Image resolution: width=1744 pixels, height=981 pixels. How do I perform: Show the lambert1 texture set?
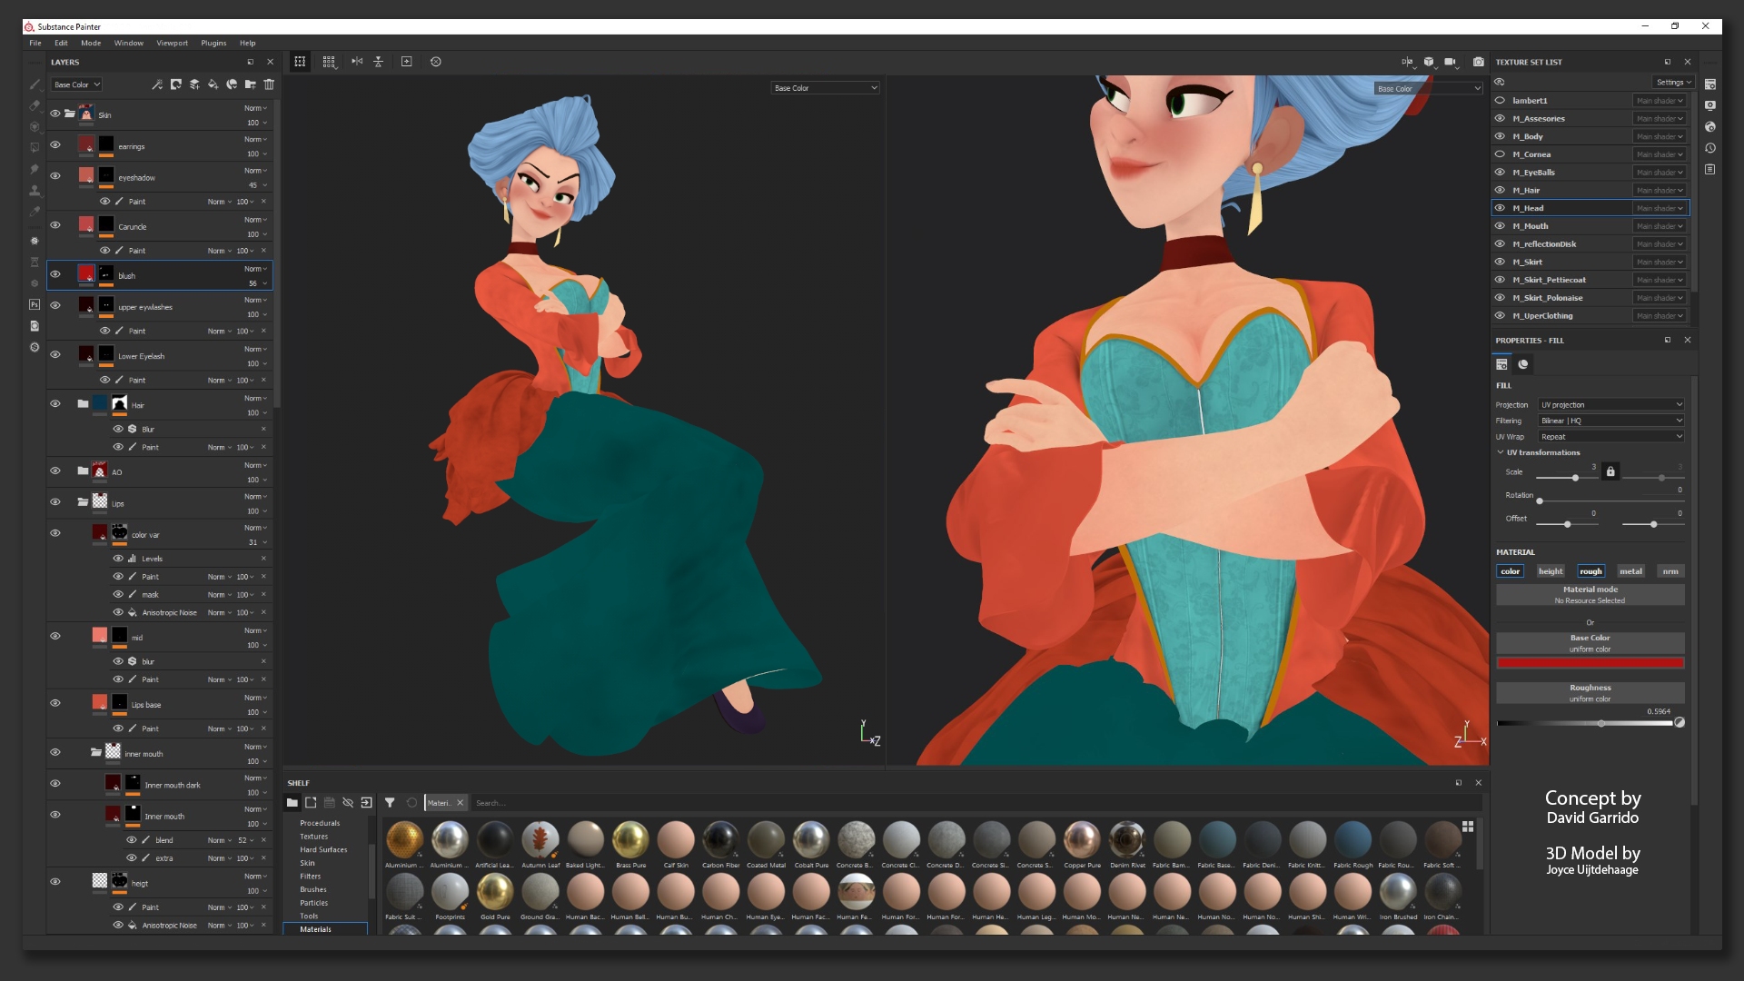pyautogui.click(x=1501, y=101)
